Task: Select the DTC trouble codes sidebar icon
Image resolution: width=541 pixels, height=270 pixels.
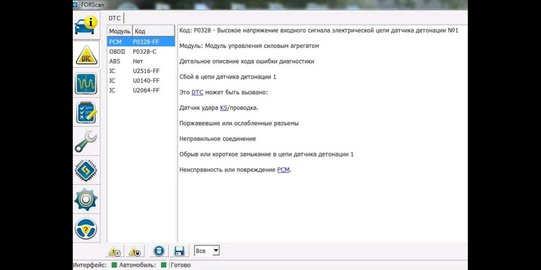Action: tap(86, 55)
